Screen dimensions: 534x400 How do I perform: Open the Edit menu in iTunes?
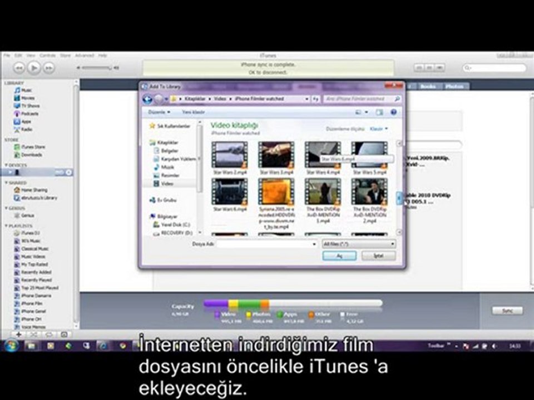(18, 56)
